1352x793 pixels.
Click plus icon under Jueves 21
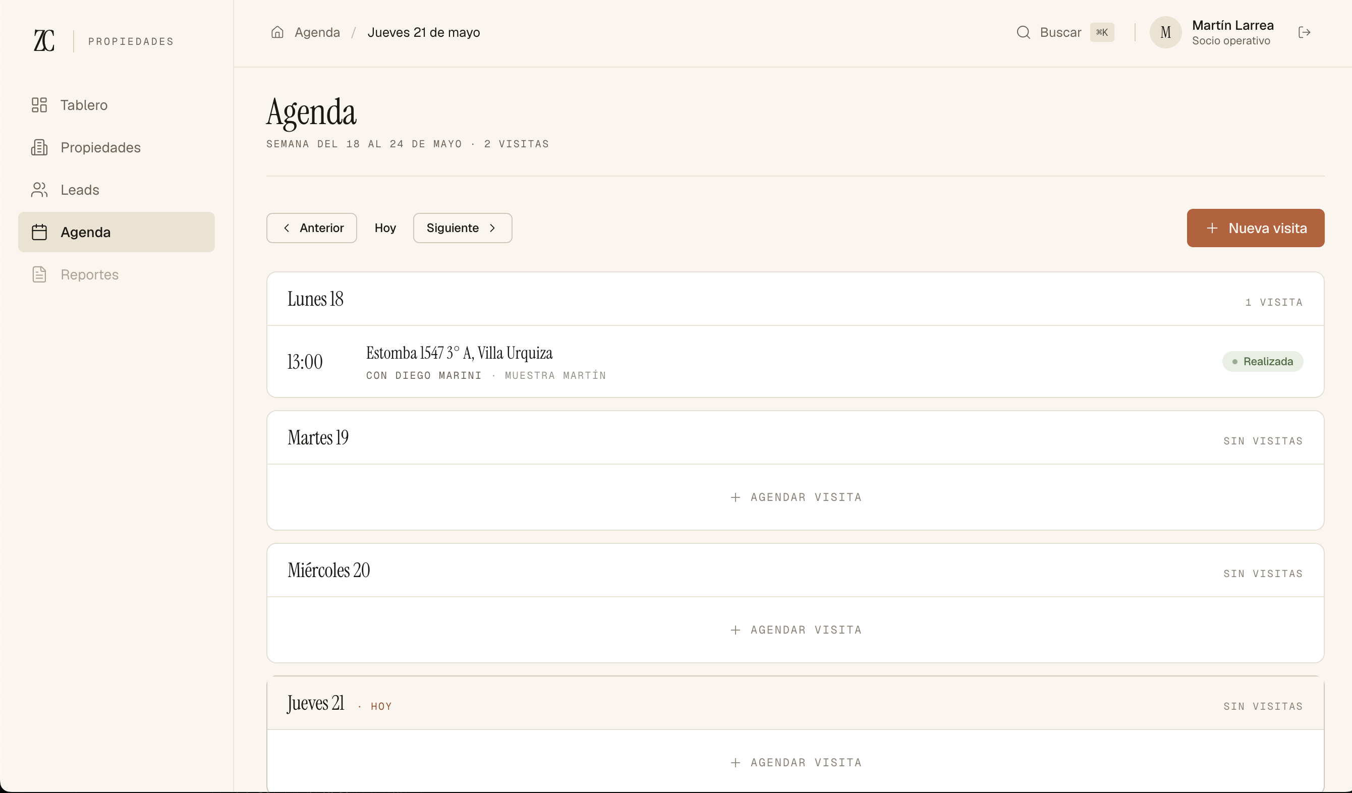click(736, 762)
